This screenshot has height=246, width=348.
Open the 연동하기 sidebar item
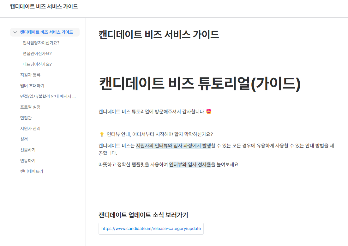28,161
